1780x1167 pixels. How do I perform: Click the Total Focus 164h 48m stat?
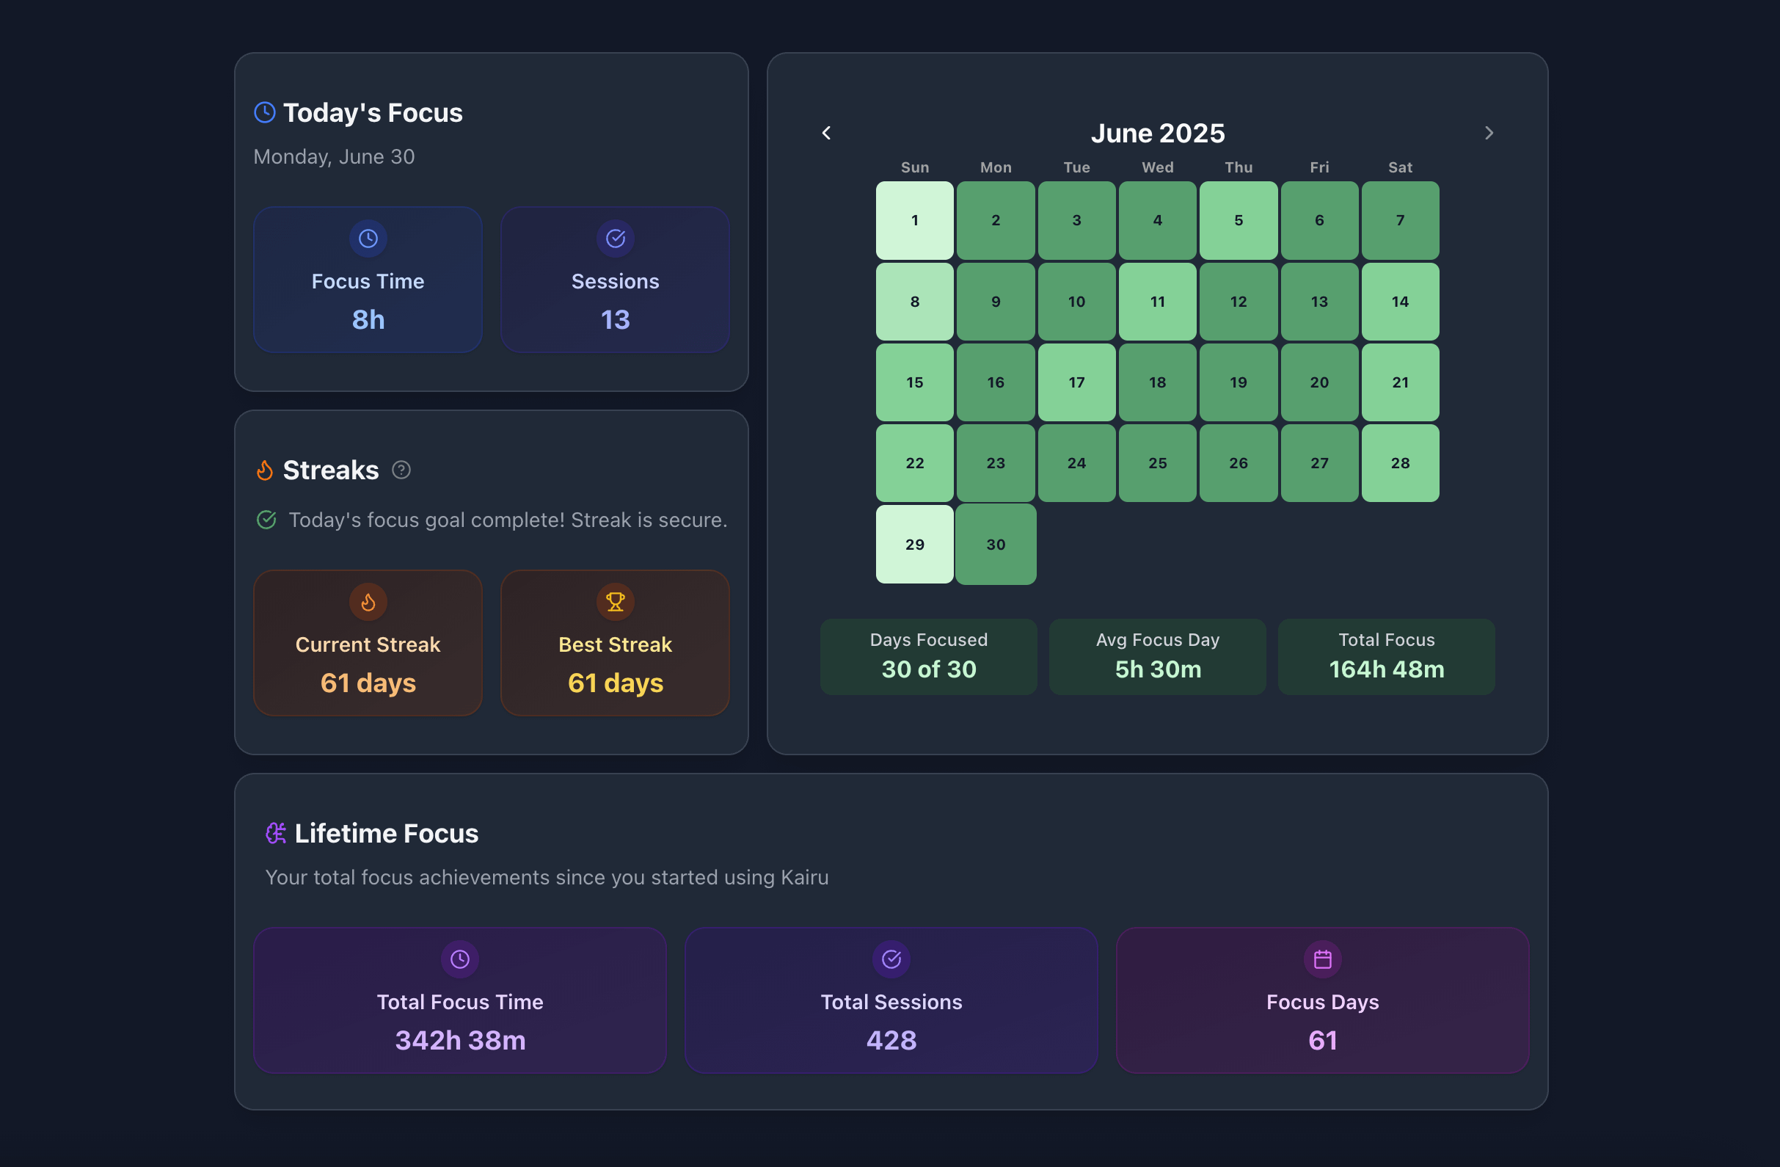[x=1386, y=657]
